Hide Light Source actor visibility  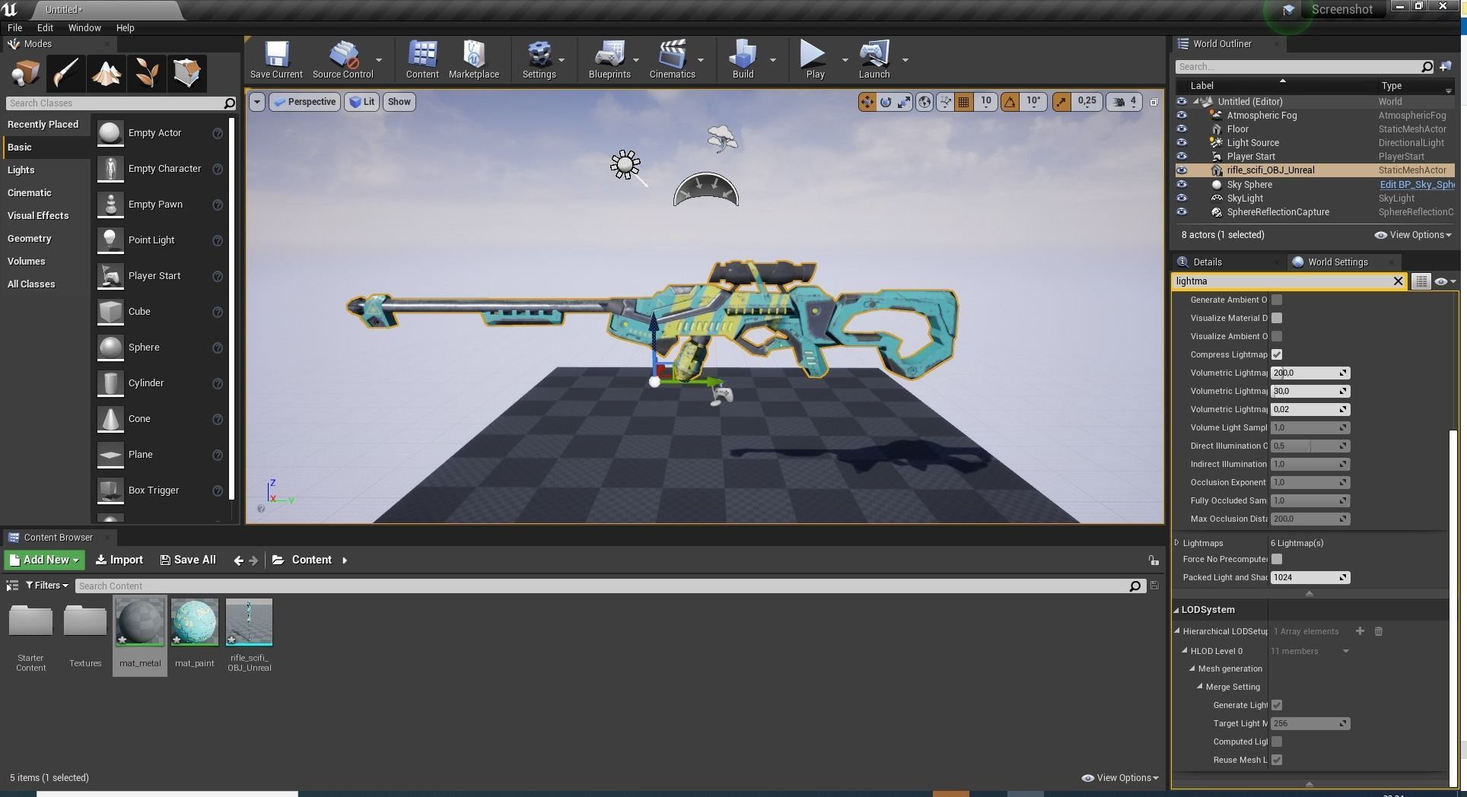tap(1182, 143)
